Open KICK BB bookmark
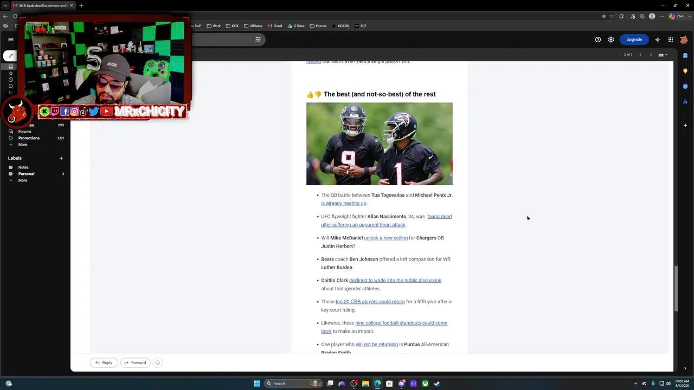 click(x=340, y=26)
